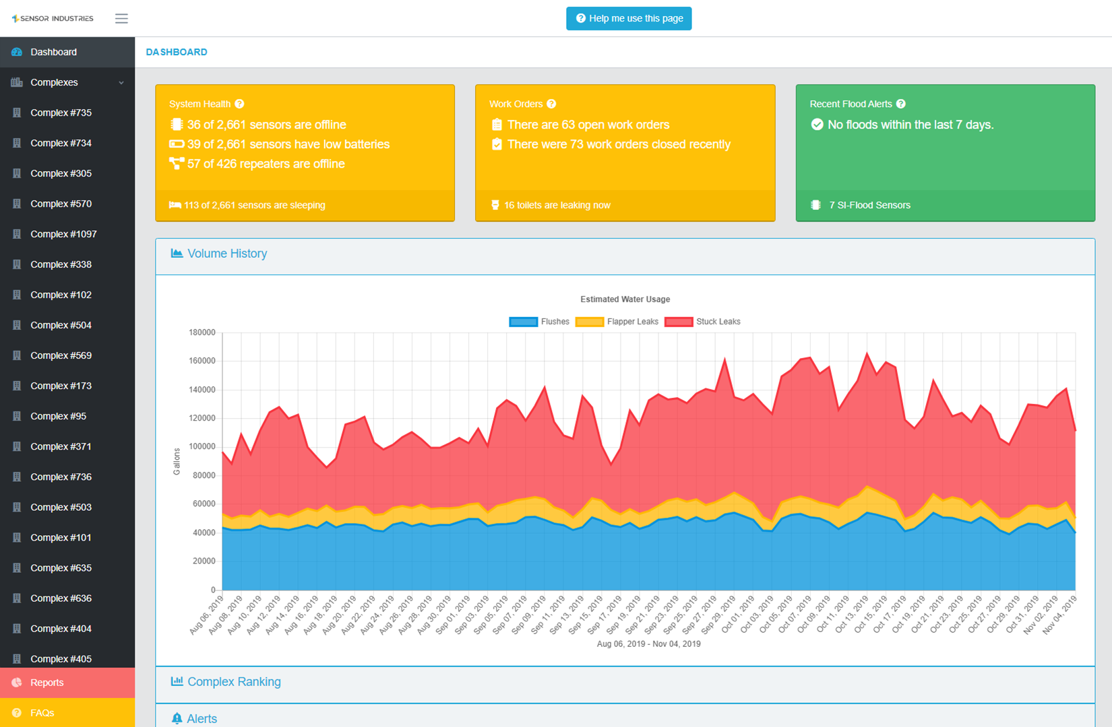Click '7 SI-Flood Sensors' footer

(x=945, y=205)
